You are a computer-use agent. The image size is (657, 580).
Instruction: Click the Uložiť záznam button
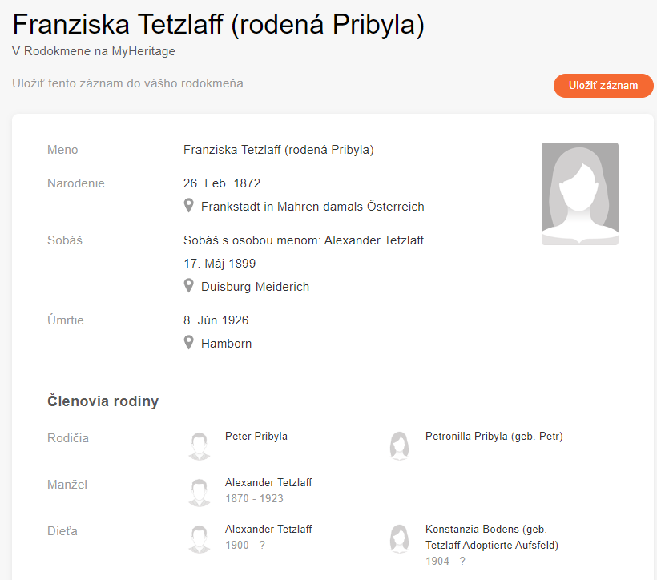tap(603, 86)
